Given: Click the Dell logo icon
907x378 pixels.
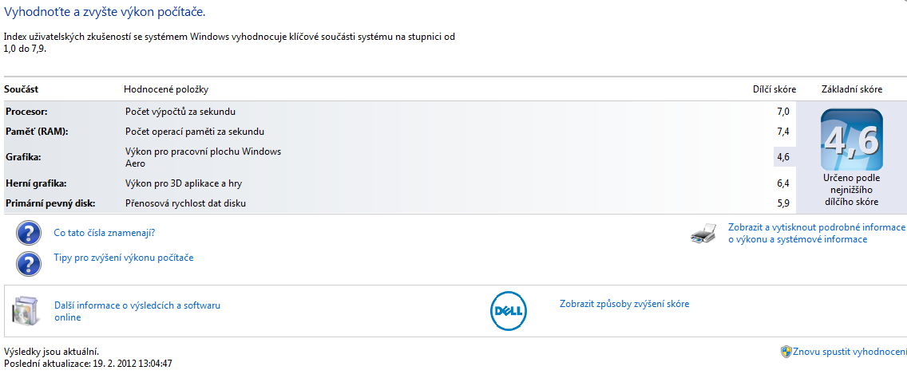Looking at the screenshot, I should coord(509,311).
